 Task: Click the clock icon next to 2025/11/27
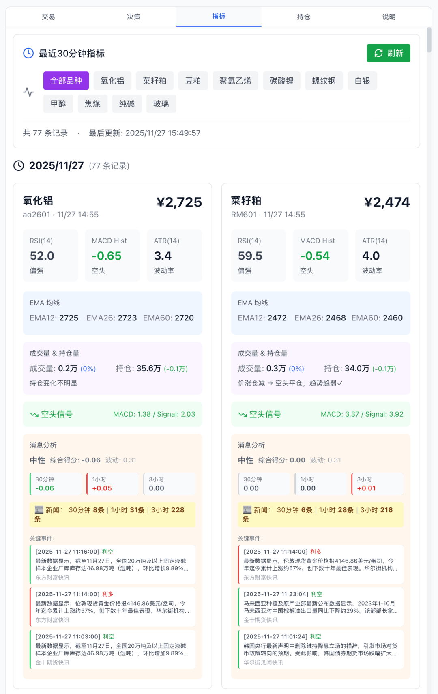19,165
